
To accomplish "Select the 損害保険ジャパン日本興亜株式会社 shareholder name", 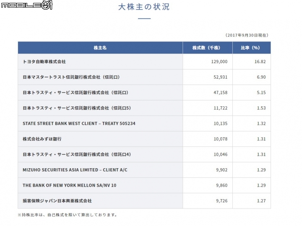I will pyautogui.click(x=57, y=201).
